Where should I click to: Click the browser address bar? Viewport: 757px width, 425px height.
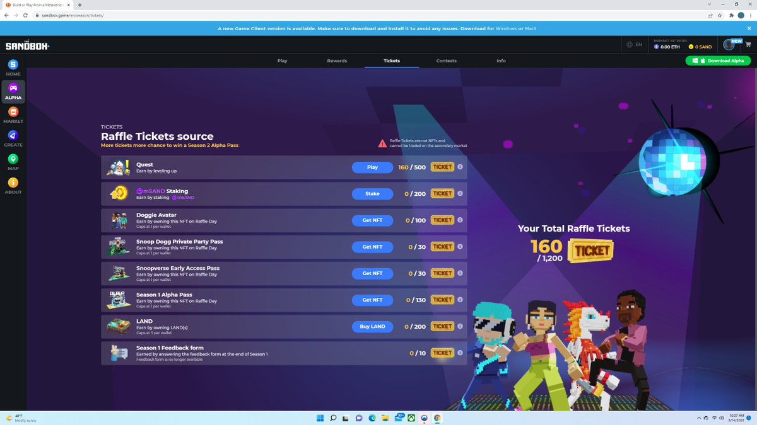pos(369,15)
